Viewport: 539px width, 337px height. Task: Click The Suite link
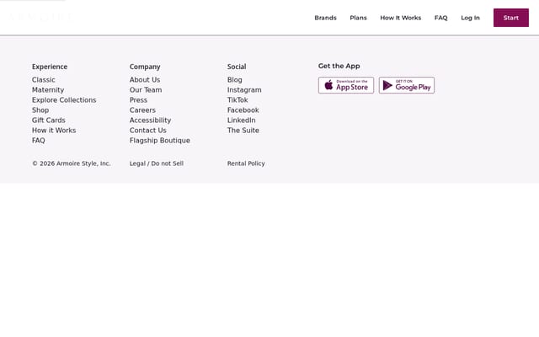(x=243, y=131)
